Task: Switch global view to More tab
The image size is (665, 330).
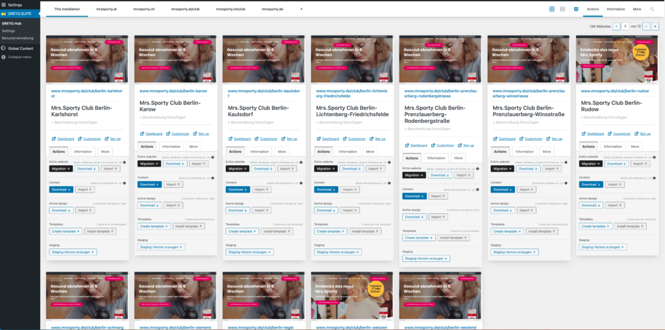Action: pyautogui.click(x=637, y=9)
